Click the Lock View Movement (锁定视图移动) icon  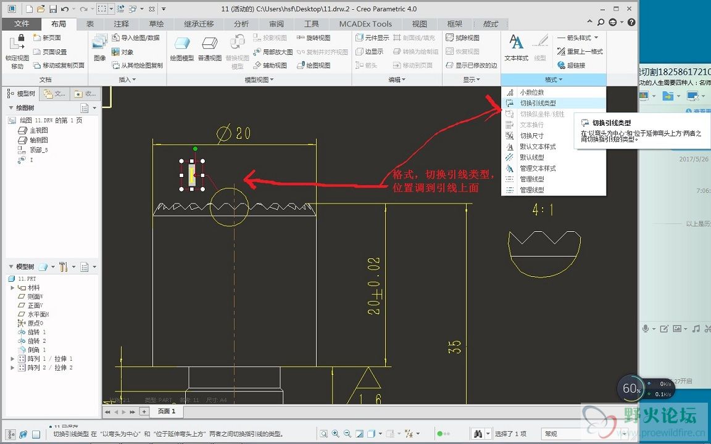coord(17,51)
